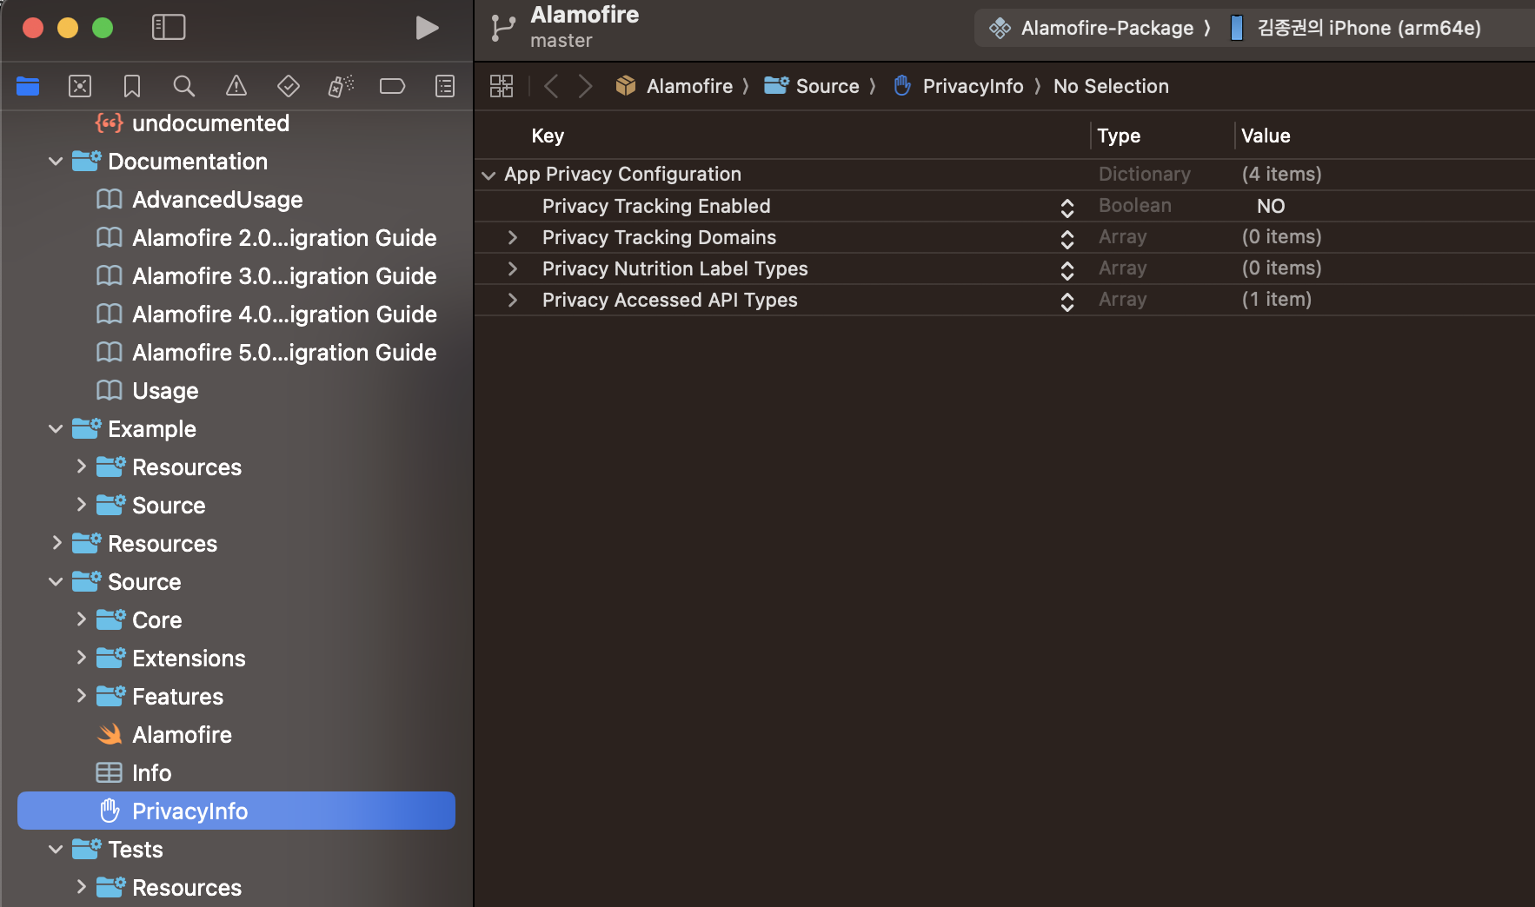Click the Type column header
This screenshot has height=907, width=1535.
[1119, 136]
